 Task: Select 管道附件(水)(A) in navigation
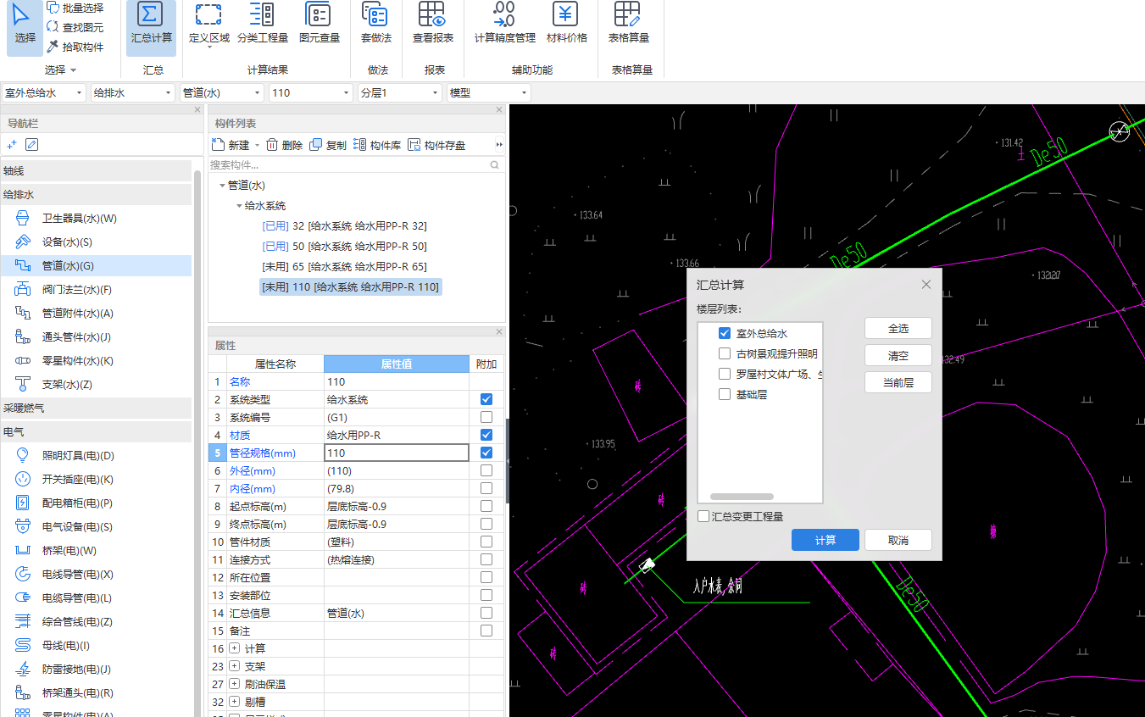tap(96, 314)
